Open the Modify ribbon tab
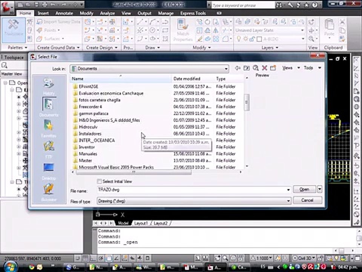This screenshot has width=362, height=272. pyautogui.click(x=86, y=13)
